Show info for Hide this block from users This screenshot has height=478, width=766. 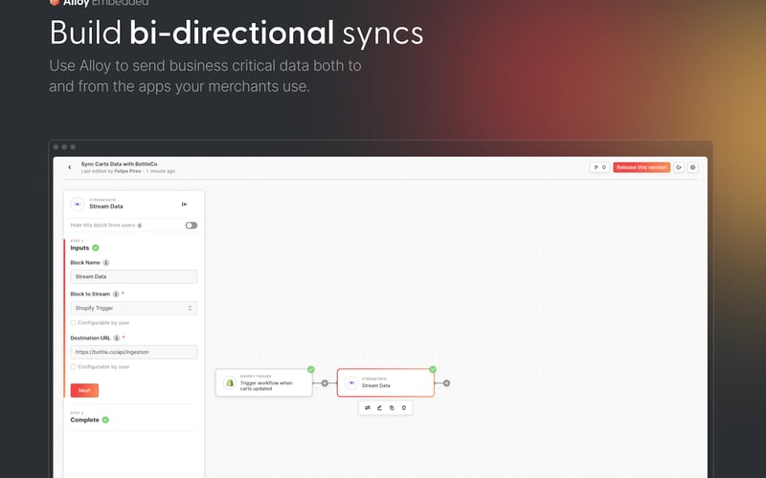click(140, 226)
